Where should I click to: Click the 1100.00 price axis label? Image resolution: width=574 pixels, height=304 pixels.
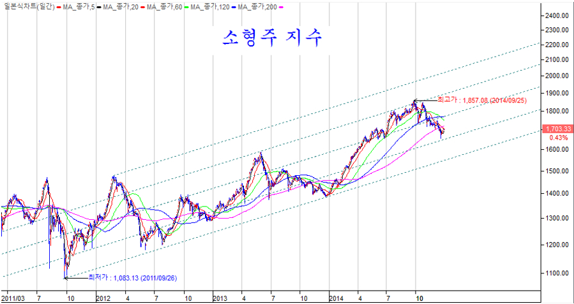[557, 273]
